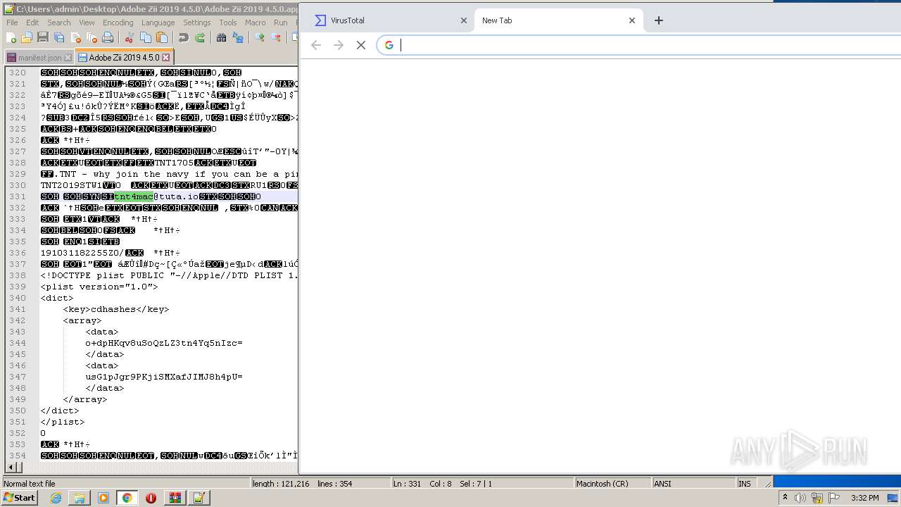
Task: Click the Notepad++ taskbar icon
Action: [x=199, y=498]
